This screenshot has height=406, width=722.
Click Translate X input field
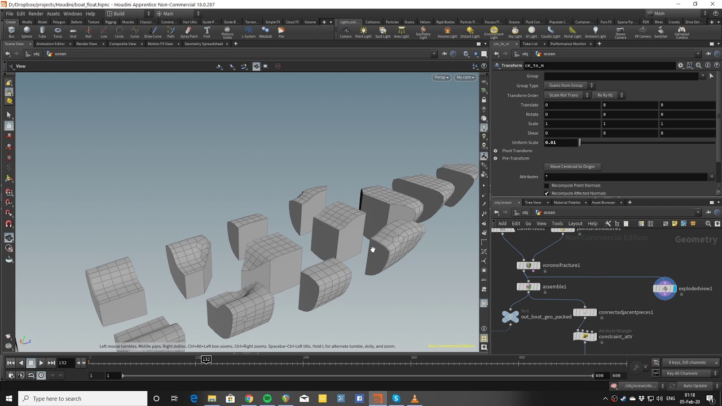(572, 105)
